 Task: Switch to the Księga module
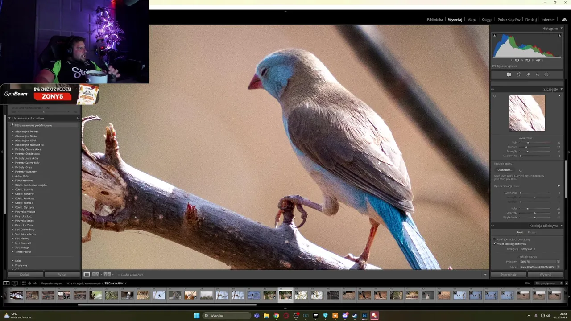tap(487, 20)
